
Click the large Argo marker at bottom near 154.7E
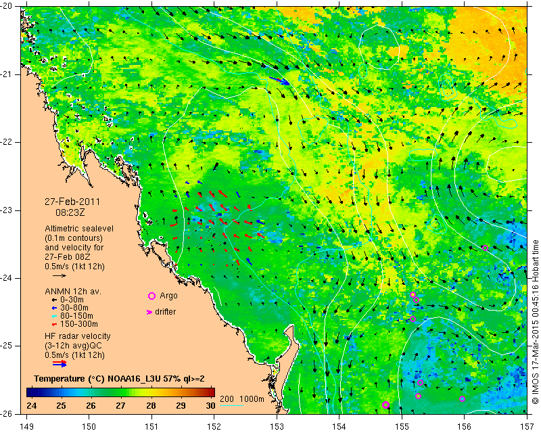click(385, 405)
